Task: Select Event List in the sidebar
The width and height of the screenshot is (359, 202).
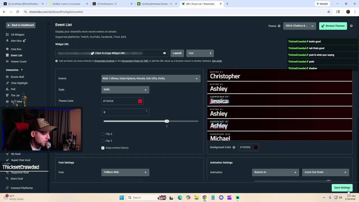Action: click(x=16, y=55)
